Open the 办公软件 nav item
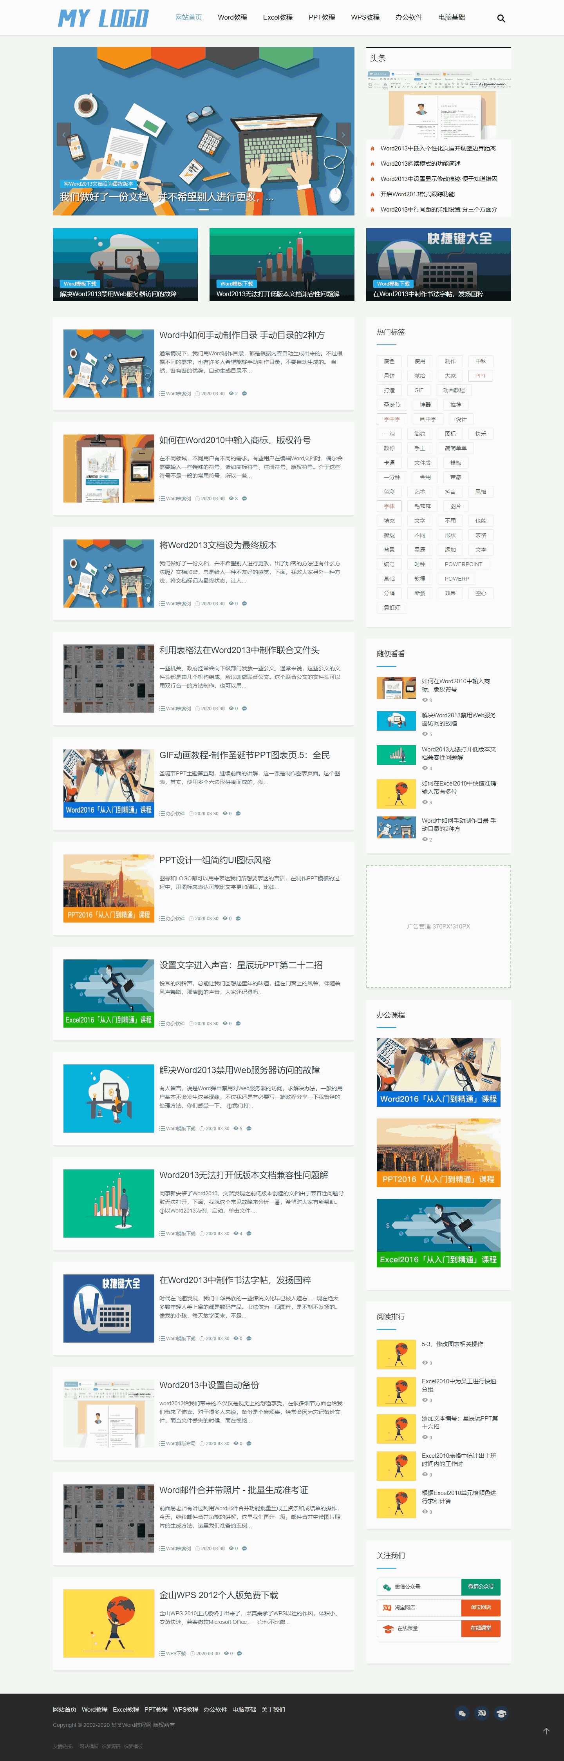The height and width of the screenshot is (1761, 564). (x=409, y=17)
